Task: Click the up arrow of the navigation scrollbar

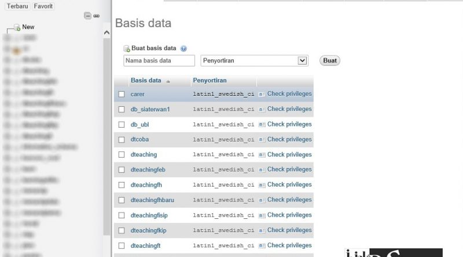Action: point(106,33)
